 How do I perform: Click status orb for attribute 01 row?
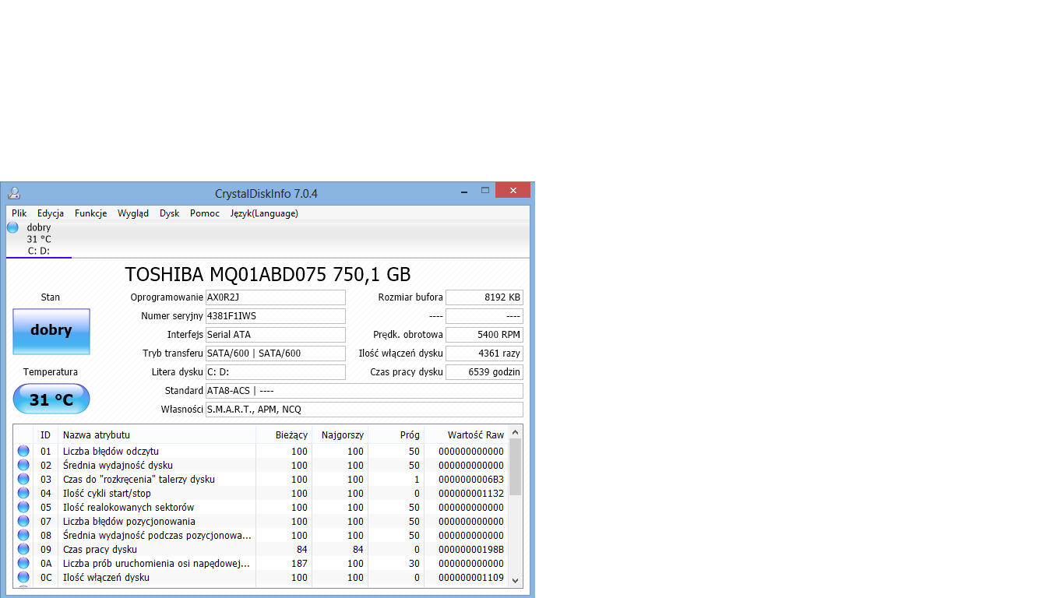tap(23, 451)
